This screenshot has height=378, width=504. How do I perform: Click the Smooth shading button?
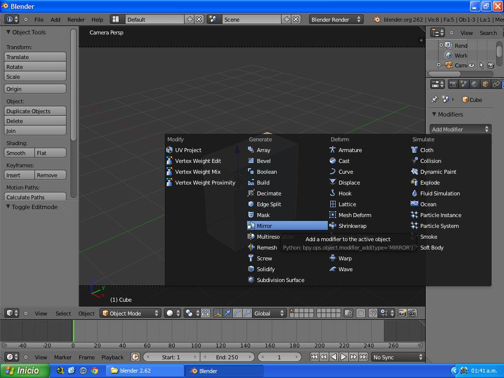pos(20,153)
